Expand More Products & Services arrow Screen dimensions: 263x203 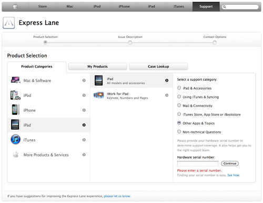[84, 154]
